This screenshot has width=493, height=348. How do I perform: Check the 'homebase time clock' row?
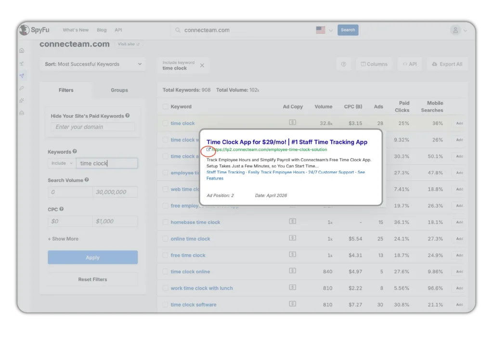tap(165, 222)
